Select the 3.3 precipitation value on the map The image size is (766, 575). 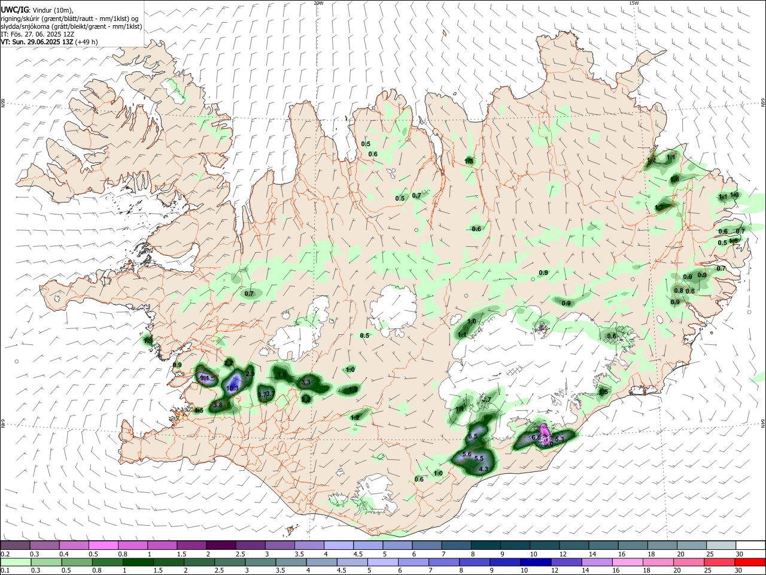click(306, 382)
